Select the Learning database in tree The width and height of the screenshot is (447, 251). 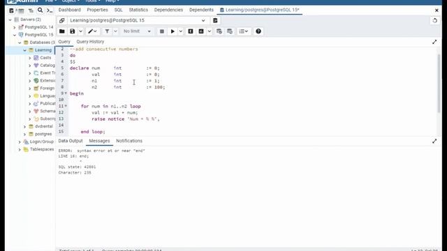[x=43, y=50]
